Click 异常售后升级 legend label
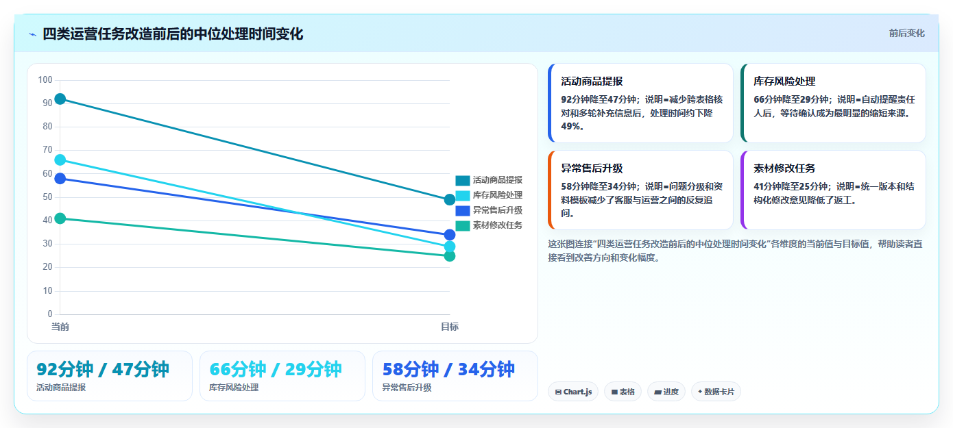This screenshot has height=428, width=953. coord(498,210)
